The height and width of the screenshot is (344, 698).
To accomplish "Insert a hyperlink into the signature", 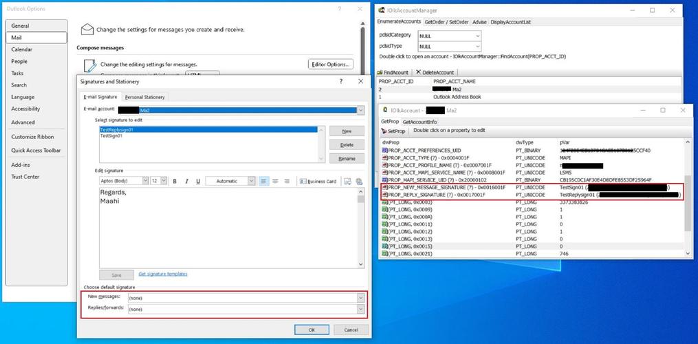I will pos(359,182).
